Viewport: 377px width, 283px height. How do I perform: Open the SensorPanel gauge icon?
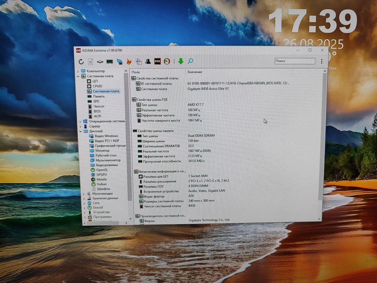pyautogui.click(x=167, y=61)
